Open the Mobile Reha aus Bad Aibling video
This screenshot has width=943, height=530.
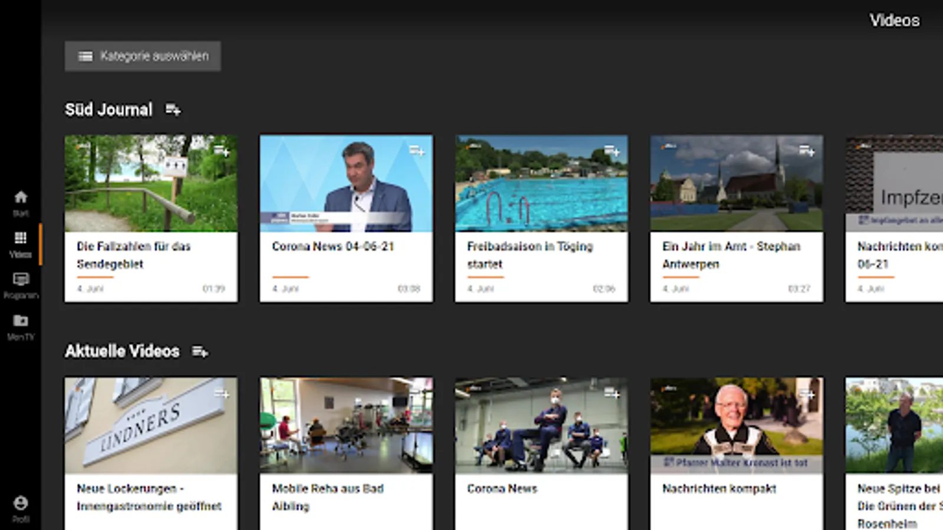pyautogui.click(x=346, y=426)
